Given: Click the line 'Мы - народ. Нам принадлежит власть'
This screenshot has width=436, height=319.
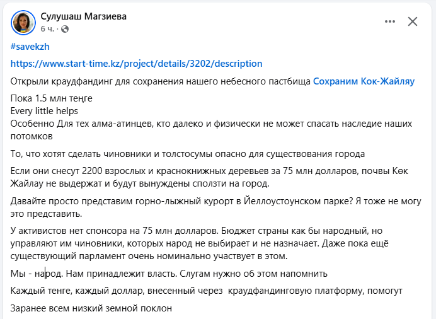Looking at the screenshot, I should point(169,274).
